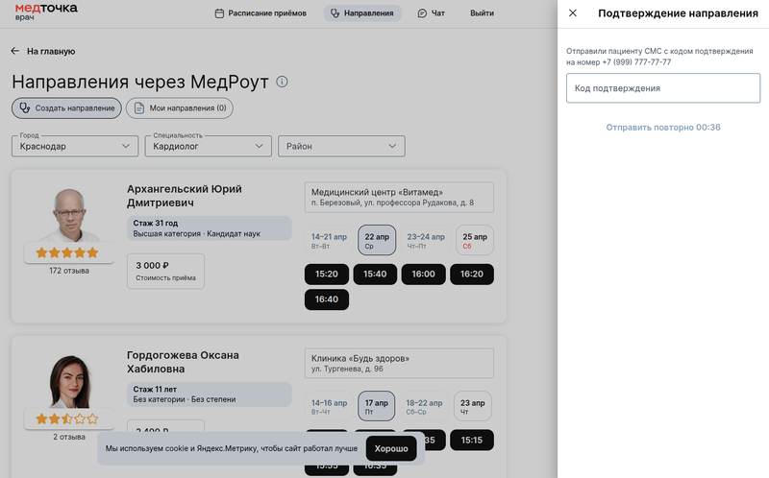Screen dimensions: 769x478
Task: Select the Медицинский центр «Витамед» clinic box
Action: click(399, 198)
